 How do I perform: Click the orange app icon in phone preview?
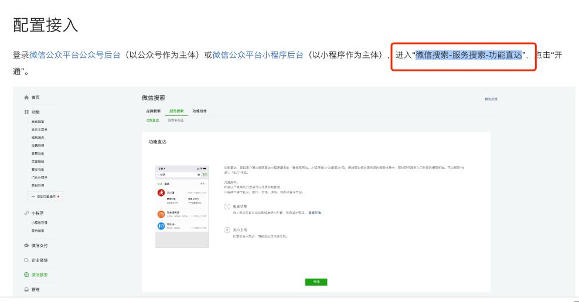161,214
